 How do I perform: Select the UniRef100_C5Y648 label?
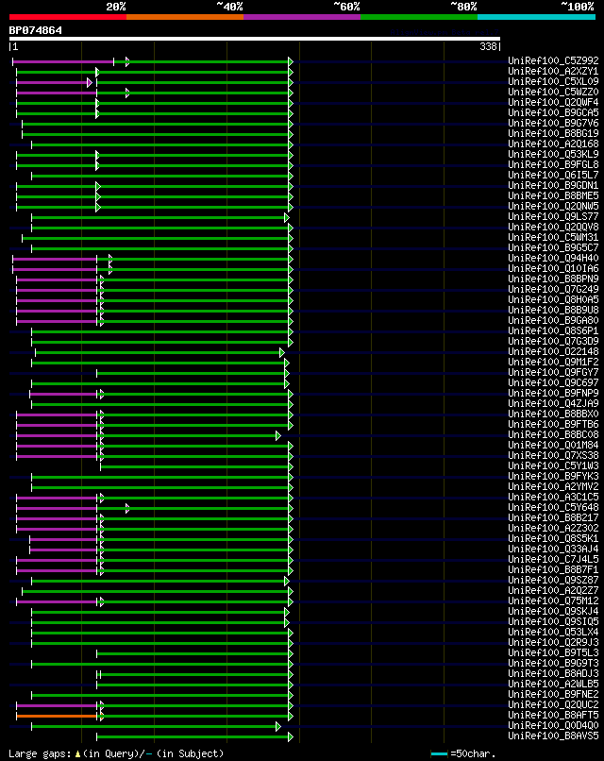pos(553,508)
